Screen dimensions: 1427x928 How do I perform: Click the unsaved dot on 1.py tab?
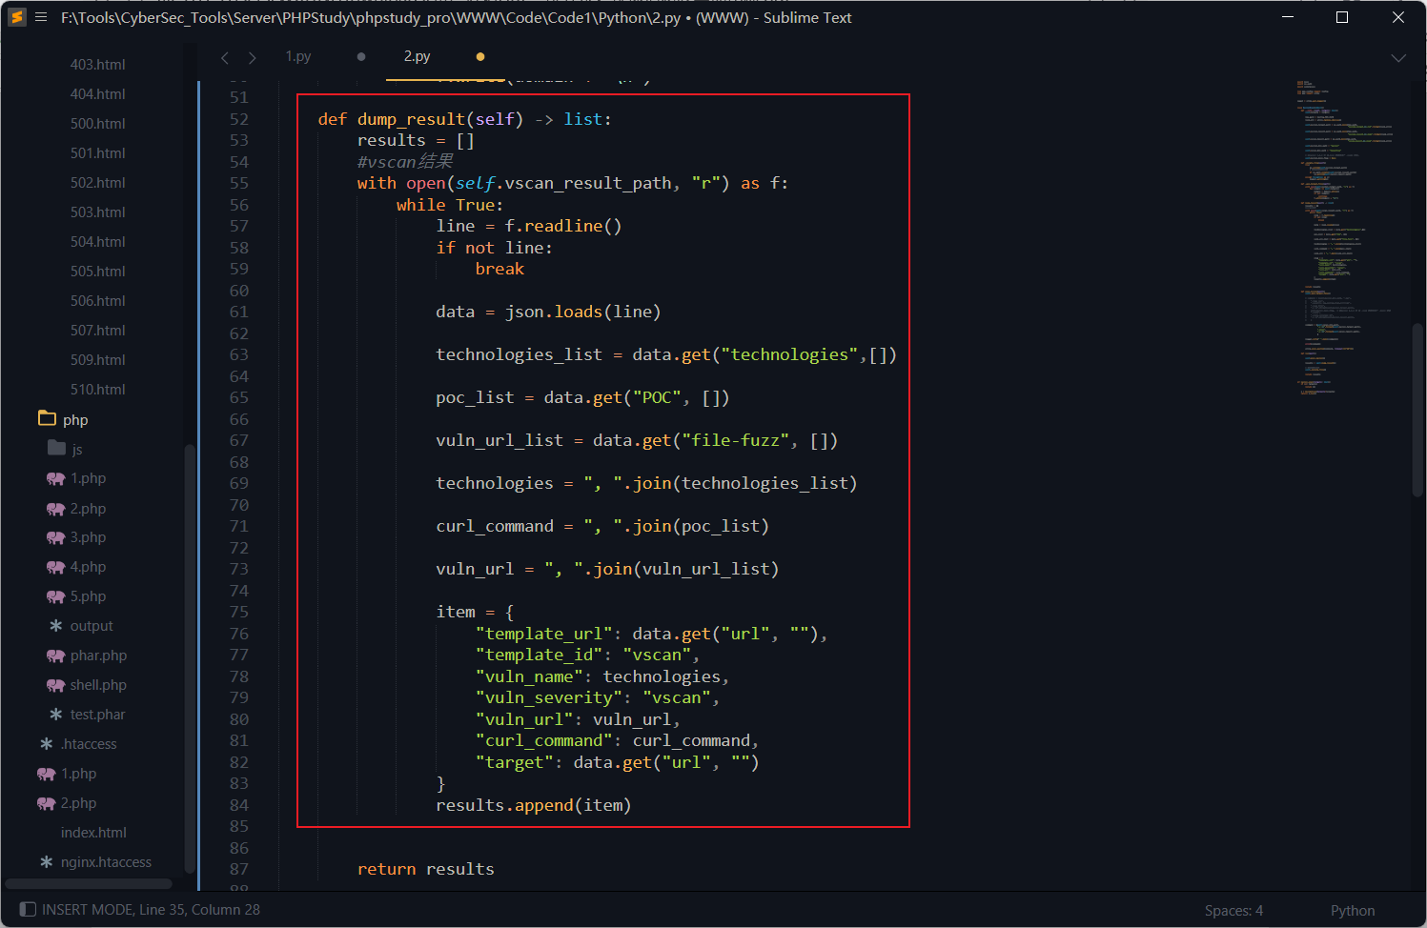pyautogui.click(x=361, y=57)
